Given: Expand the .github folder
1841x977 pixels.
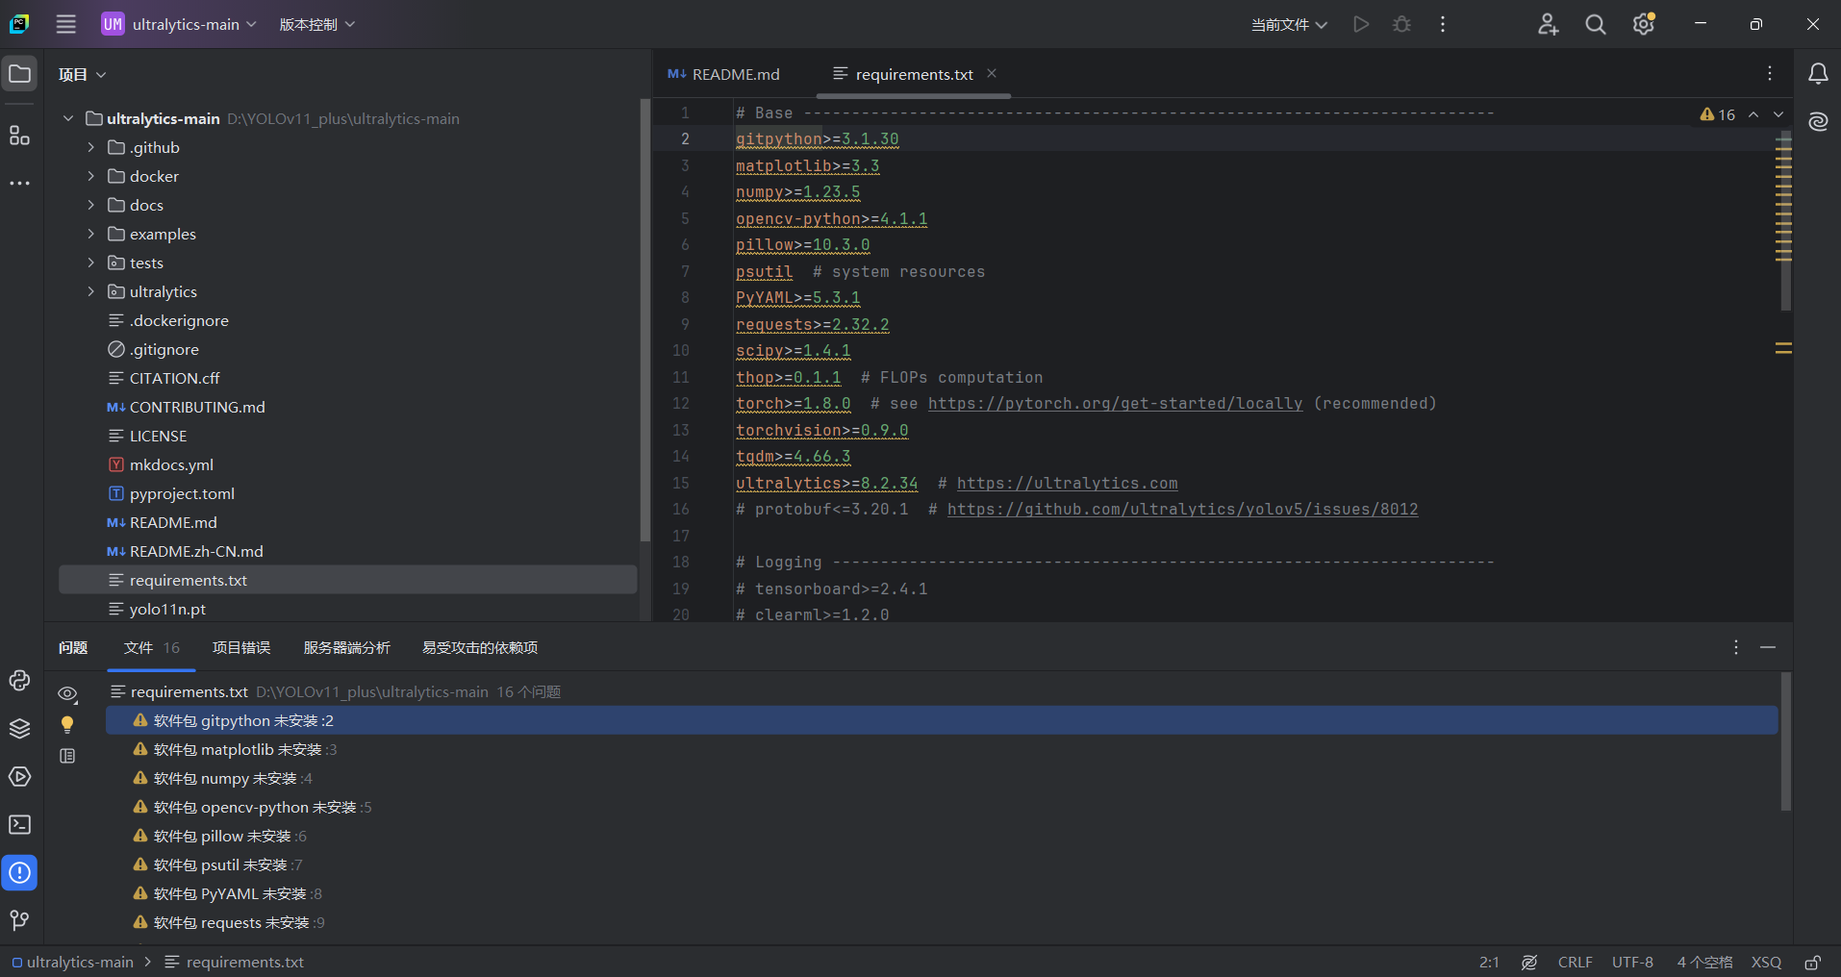Looking at the screenshot, I should (91, 147).
